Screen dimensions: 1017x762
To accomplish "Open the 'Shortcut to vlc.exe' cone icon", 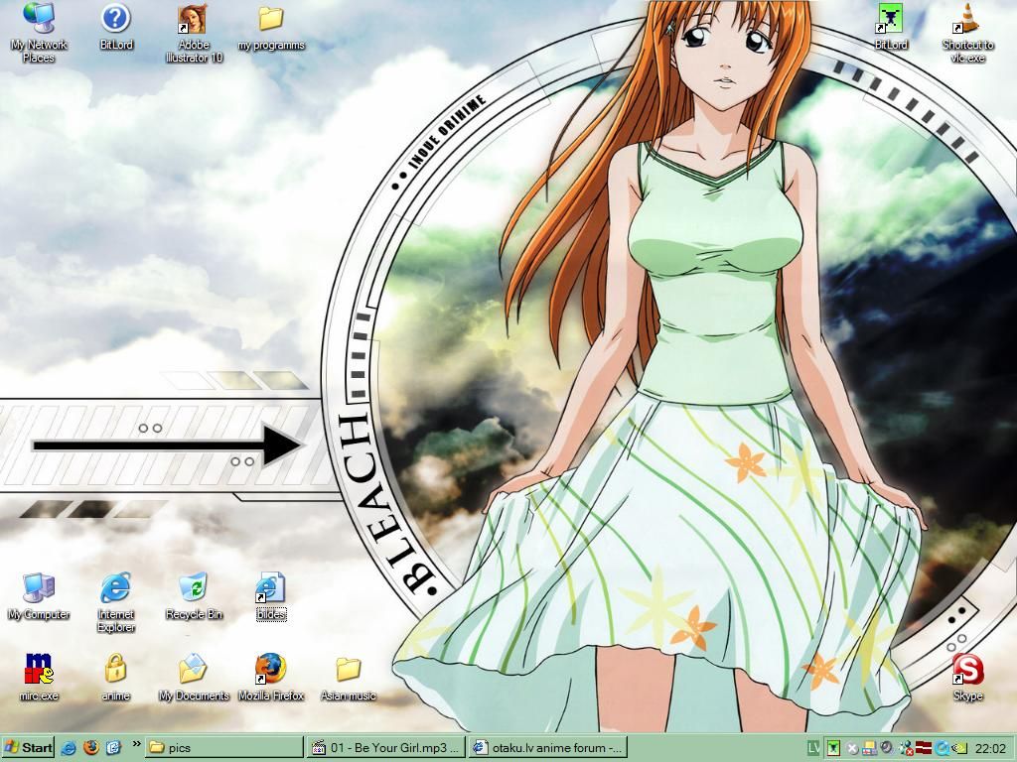I will click(967, 33).
